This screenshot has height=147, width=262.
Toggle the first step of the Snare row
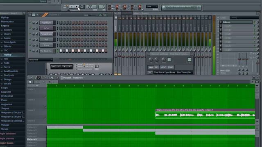61,45
